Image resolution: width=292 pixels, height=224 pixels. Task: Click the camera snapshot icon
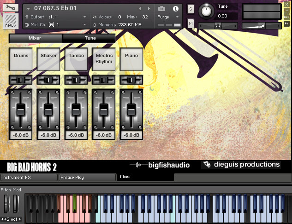[x=161, y=9]
